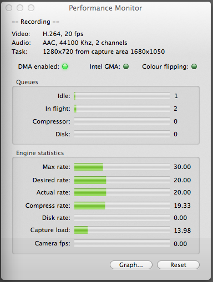The width and height of the screenshot is (213, 282).
Task: Click the Max rate progress bar
Action: click(122, 167)
